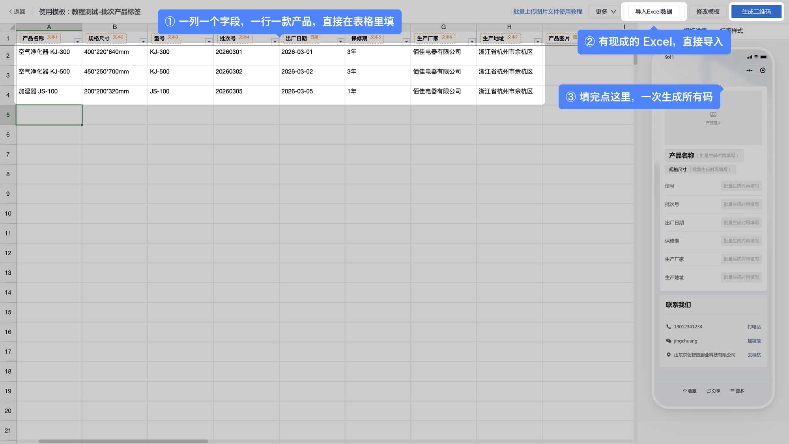Select column B header
789x444 pixels.
pos(115,27)
